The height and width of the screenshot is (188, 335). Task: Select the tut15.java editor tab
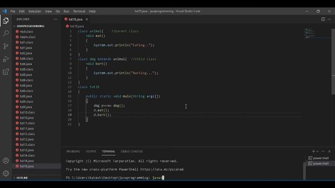(75, 19)
